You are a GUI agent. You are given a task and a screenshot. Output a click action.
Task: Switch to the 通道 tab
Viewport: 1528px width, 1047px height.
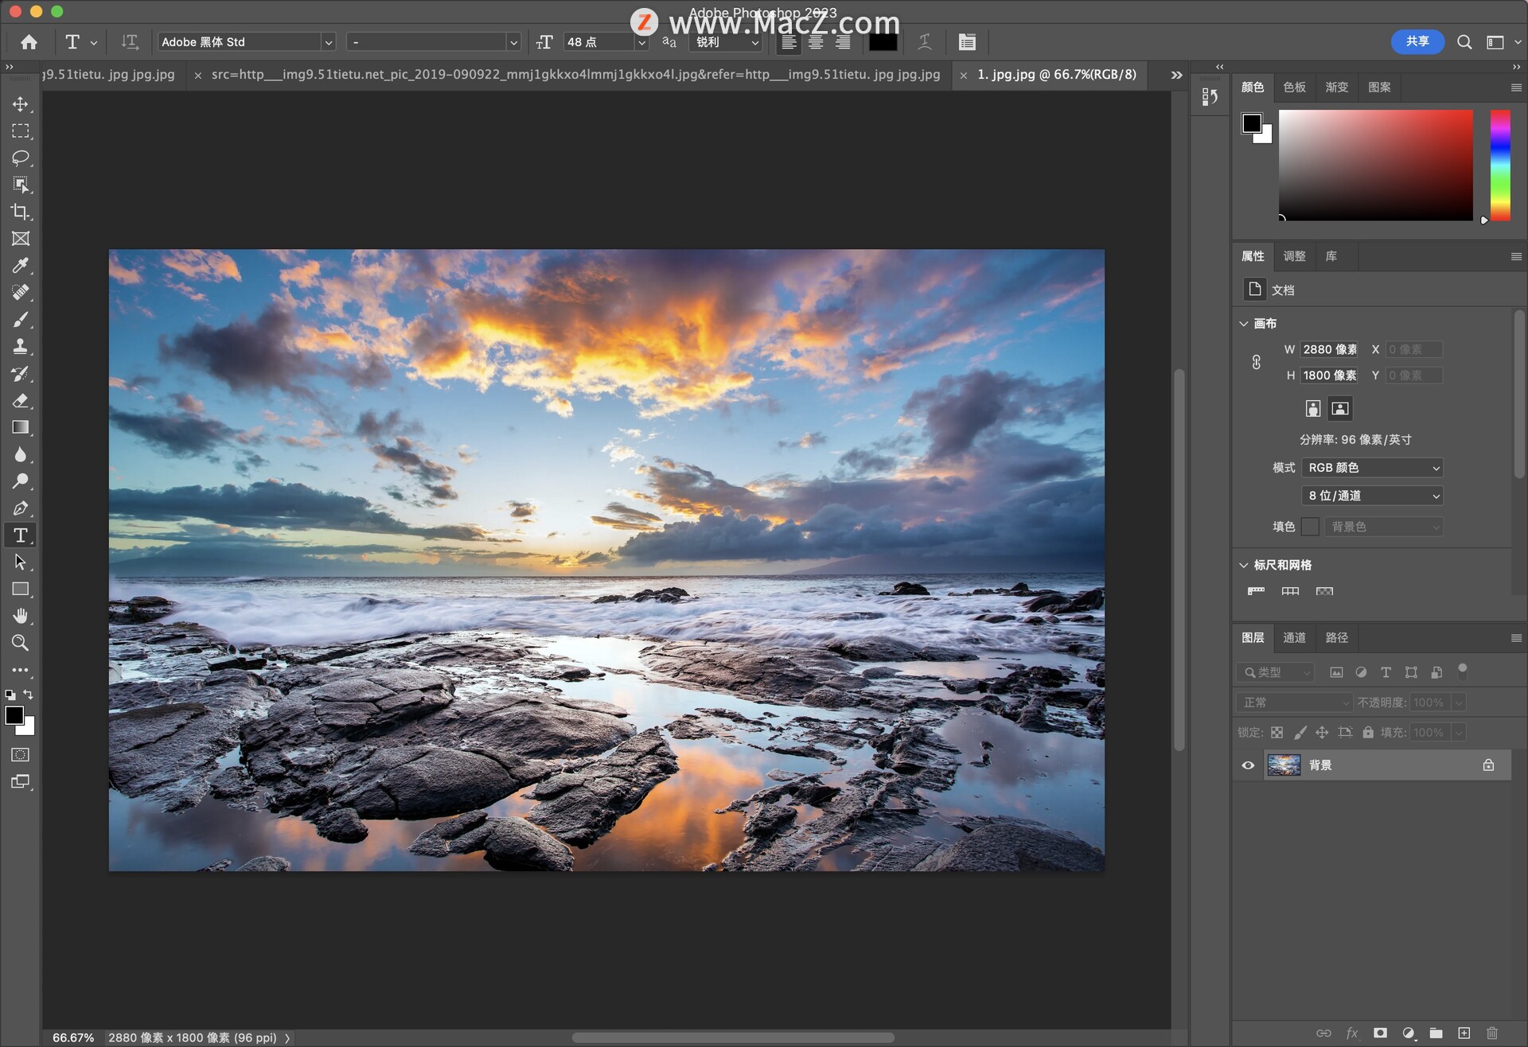point(1295,638)
